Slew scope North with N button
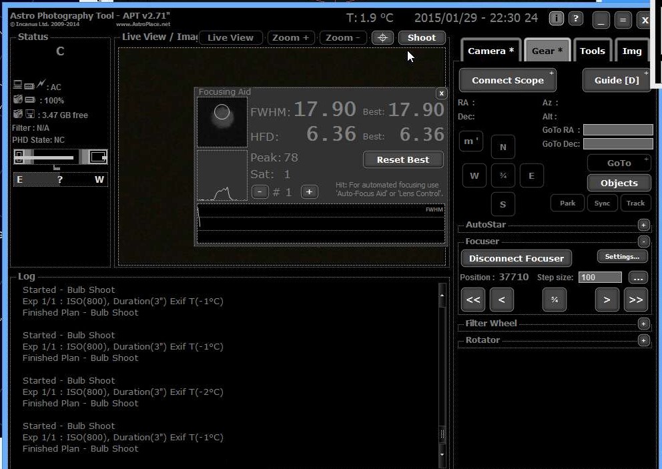The image size is (662, 469). point(503,147)
